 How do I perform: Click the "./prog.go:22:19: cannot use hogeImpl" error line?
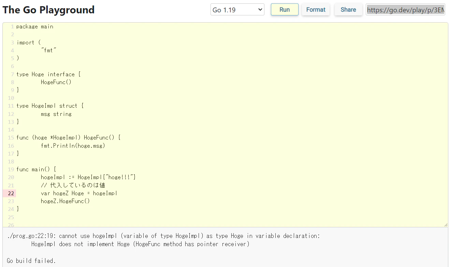163,236
